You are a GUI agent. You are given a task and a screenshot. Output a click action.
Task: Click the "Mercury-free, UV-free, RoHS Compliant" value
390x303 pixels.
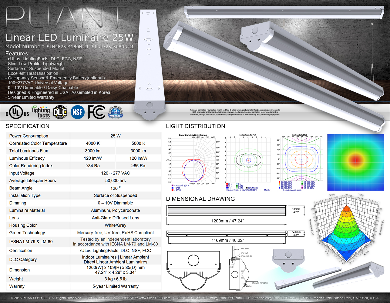coord(116,233)
